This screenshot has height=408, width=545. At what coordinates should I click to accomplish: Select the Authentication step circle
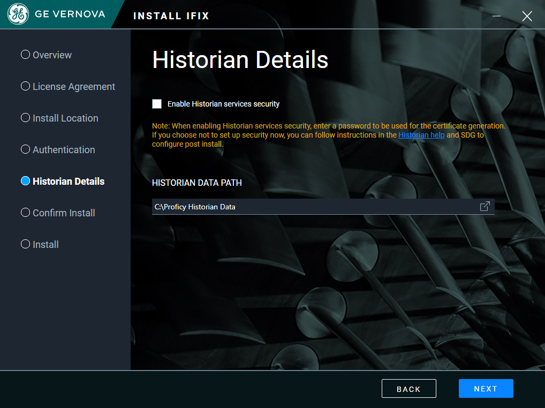(25, 149)
